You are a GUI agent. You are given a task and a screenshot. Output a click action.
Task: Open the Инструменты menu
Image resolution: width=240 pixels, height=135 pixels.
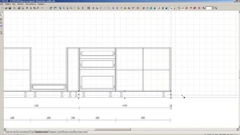coord(31,4)
